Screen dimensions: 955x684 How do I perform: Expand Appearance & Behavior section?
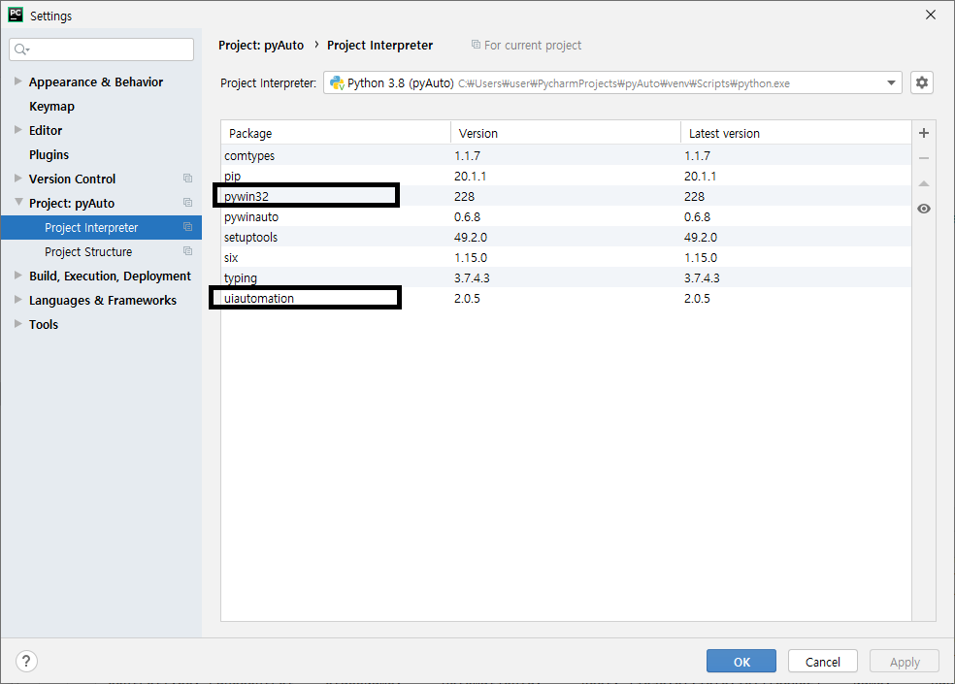18,81
